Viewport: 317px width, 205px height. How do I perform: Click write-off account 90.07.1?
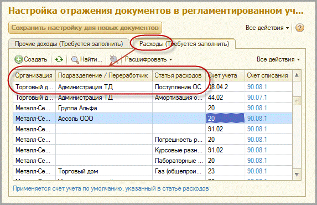(268, 98)
